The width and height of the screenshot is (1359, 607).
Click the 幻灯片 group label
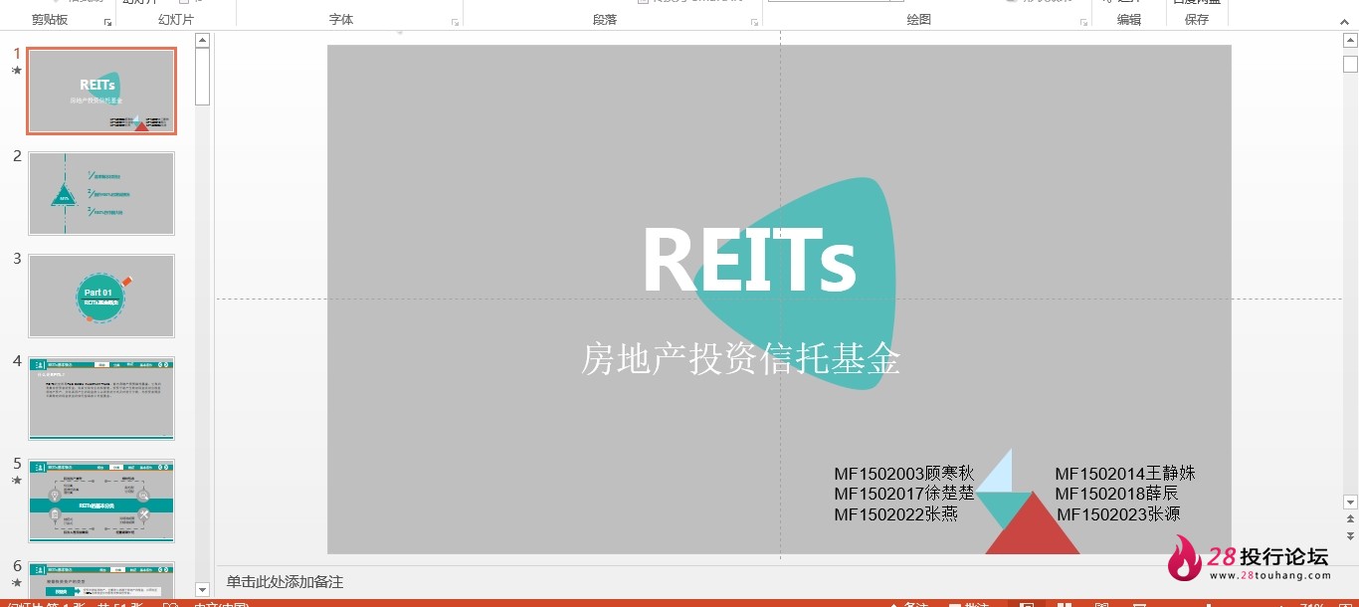click(176, 20)
